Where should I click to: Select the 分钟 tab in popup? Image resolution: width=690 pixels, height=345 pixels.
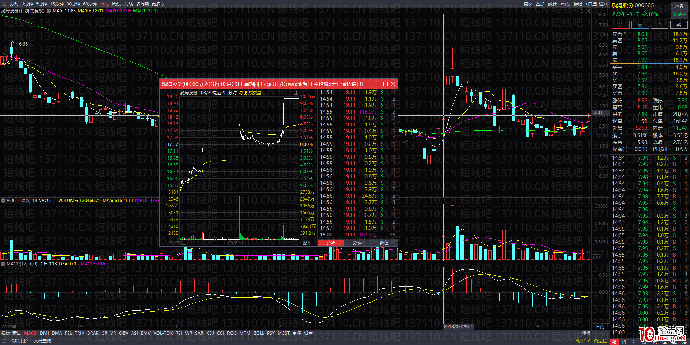click(x=357, y=243)
